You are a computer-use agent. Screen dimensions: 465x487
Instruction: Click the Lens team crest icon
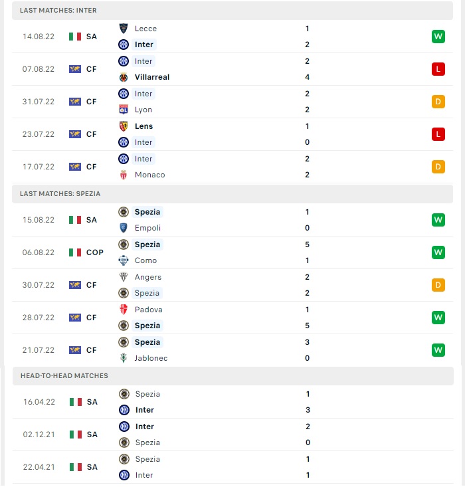(124, 126)
